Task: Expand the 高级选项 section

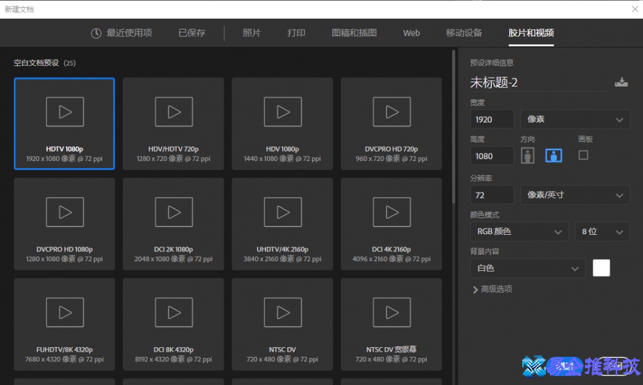Action: click(x=493, y=289)
